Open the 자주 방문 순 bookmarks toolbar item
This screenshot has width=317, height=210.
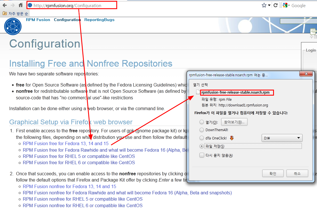15,13
